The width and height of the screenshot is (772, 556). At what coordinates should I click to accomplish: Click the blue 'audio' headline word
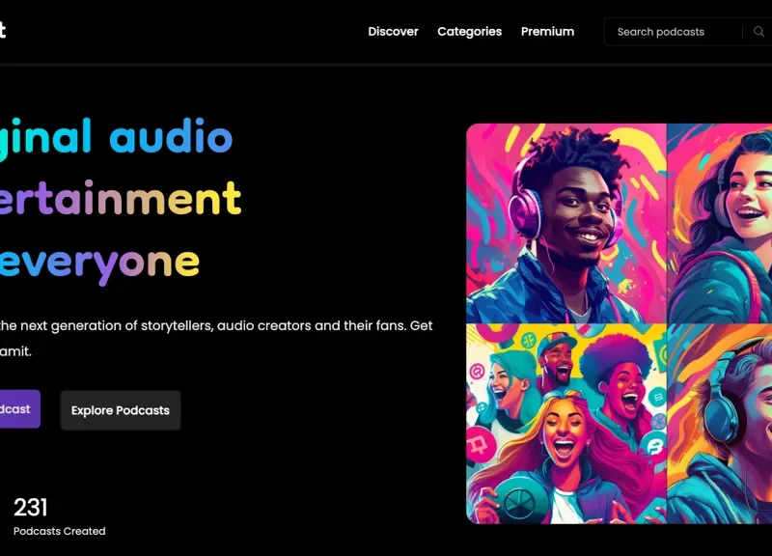click(171, 137)
